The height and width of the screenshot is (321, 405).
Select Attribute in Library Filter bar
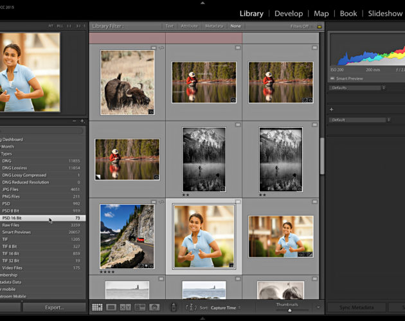tap(189, 26)
